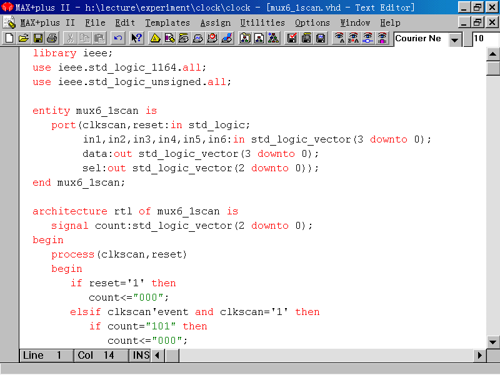Image resolution: width=500 pixels, height=375 pixels.
Task: Click the project name folder hierarchy icon
Action: click(245, 38)
